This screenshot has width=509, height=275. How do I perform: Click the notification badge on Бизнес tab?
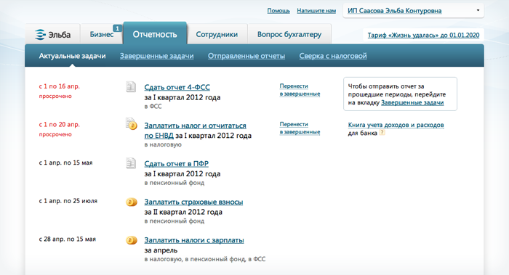(x=117, y=28)
